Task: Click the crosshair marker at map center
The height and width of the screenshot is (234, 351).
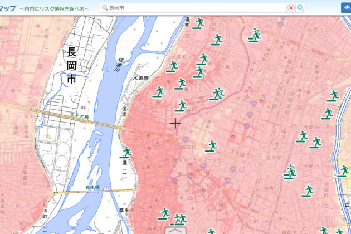Action: (175, 123)
